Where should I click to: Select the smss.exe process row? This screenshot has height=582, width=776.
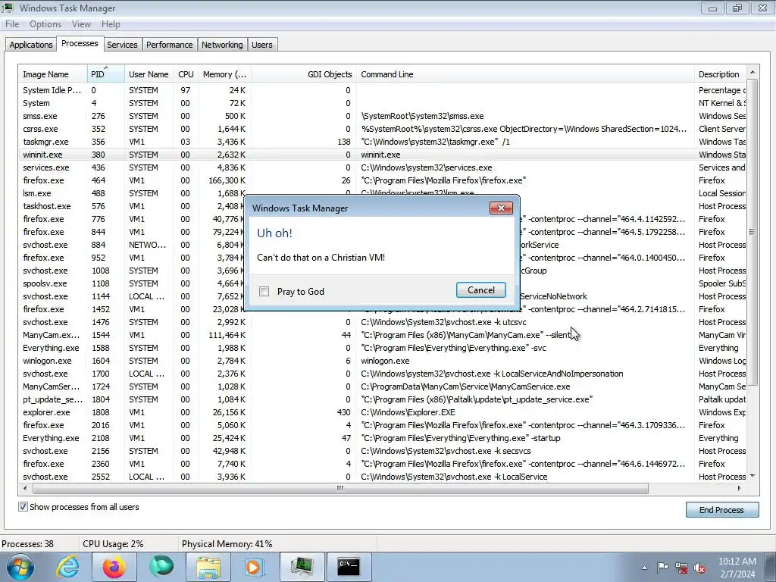pos(382,116)
